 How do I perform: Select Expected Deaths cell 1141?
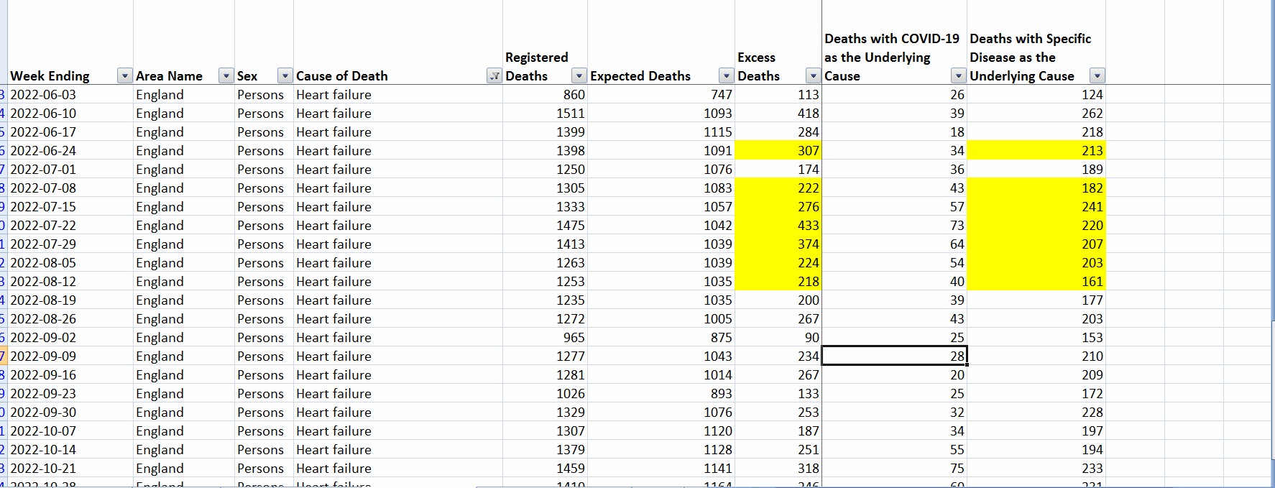[x=661, y=468]
